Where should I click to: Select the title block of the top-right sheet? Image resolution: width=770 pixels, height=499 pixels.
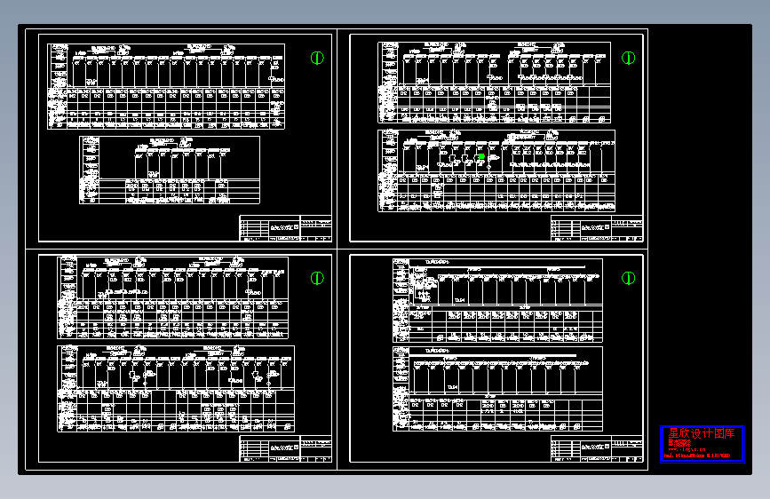click(597, 228)
